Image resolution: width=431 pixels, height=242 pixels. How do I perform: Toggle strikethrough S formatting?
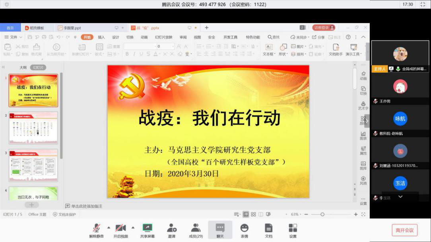pyautogui.click(x=148, y=54)
